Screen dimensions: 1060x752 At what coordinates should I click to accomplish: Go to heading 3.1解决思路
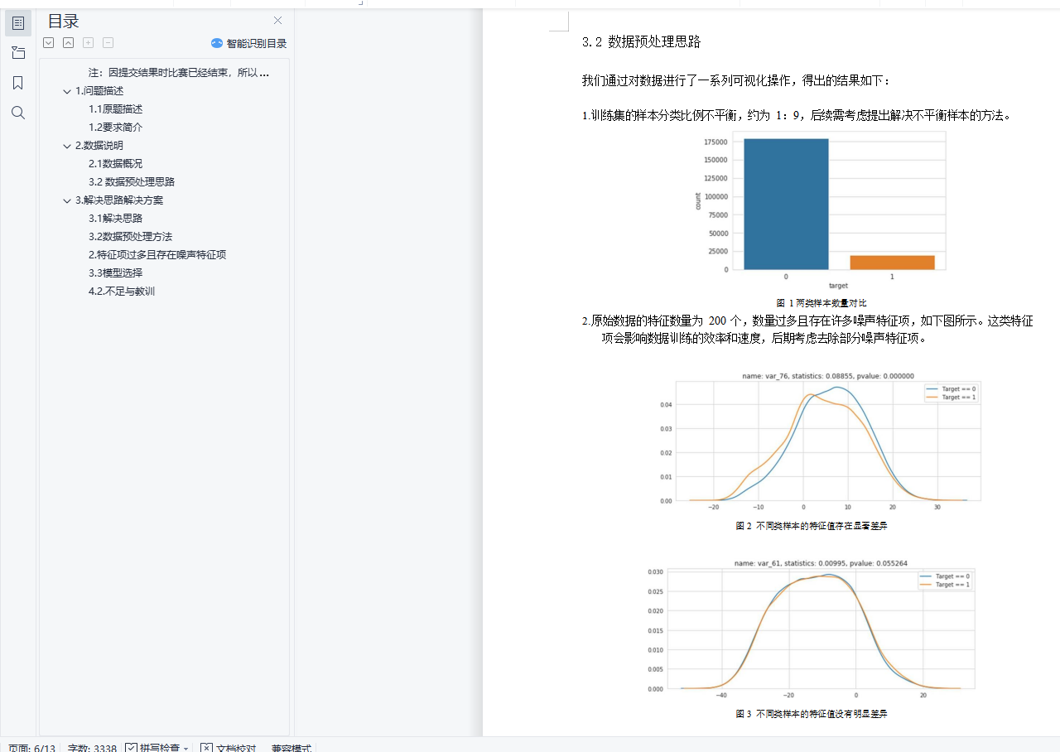coord(116,219)
